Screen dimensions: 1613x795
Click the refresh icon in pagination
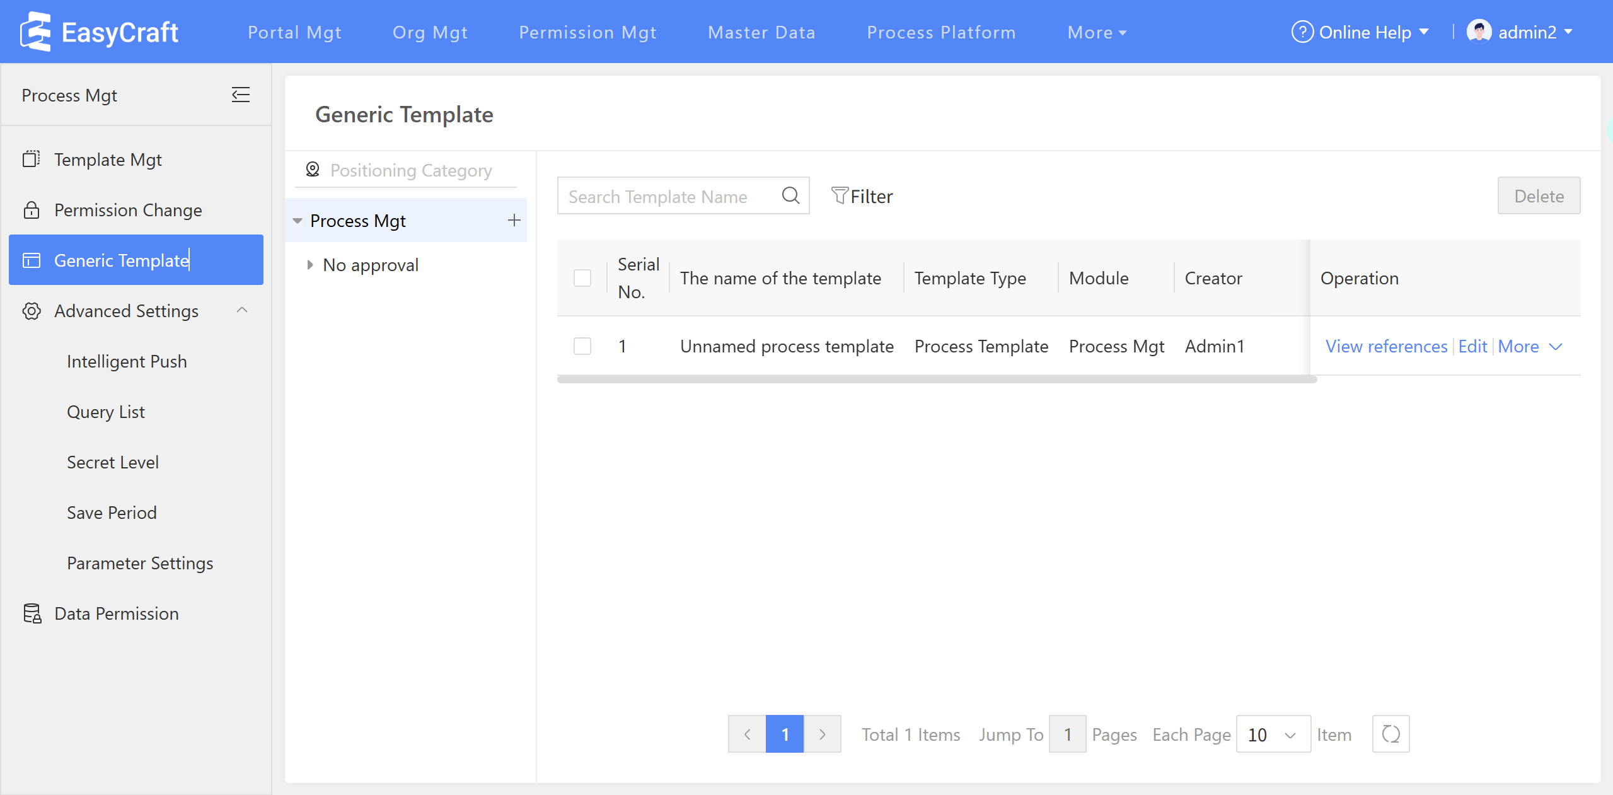1390,734
